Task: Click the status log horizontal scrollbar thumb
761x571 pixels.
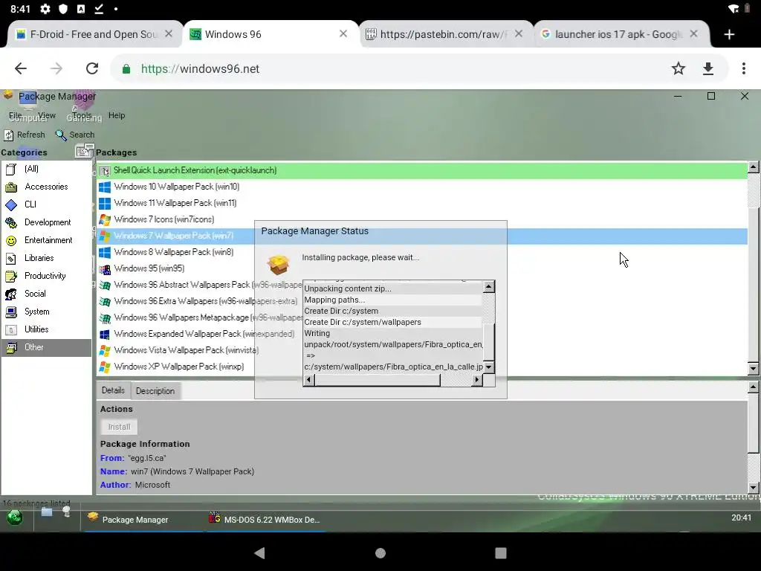Action: click(377, 380)
